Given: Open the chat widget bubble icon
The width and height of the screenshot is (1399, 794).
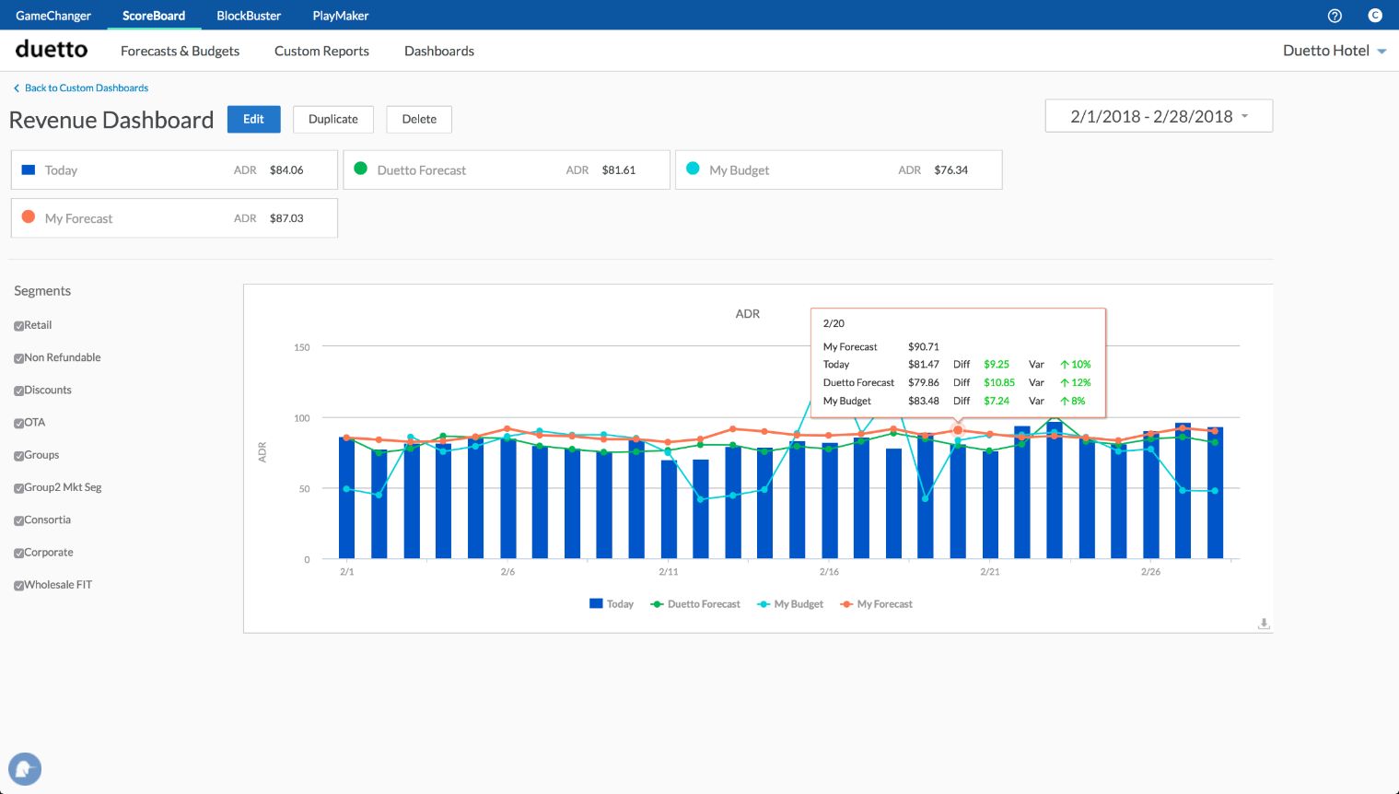Looking at the screenshot, I should 25,768.
